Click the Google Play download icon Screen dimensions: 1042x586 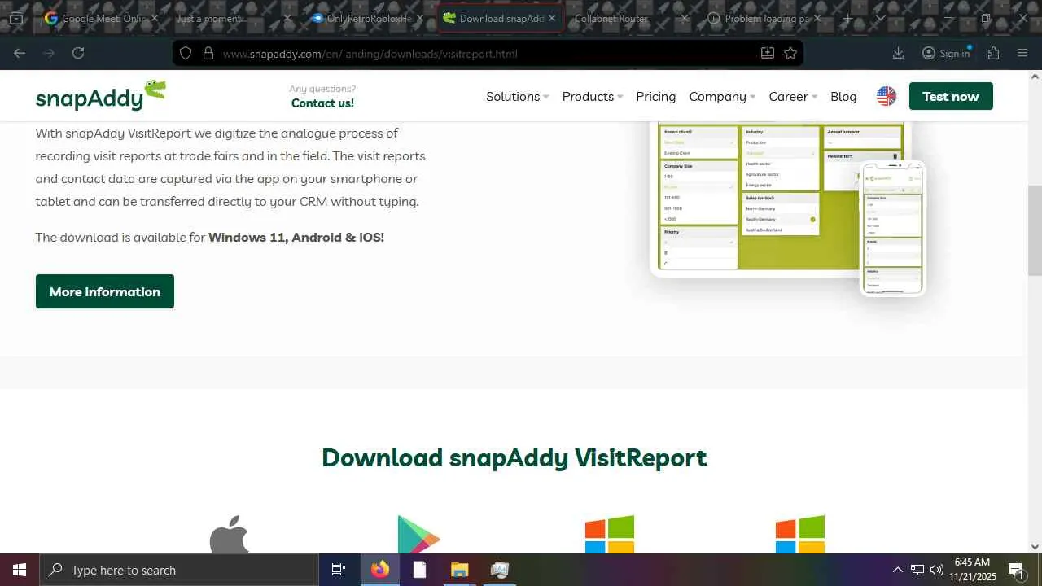point(418,534)
